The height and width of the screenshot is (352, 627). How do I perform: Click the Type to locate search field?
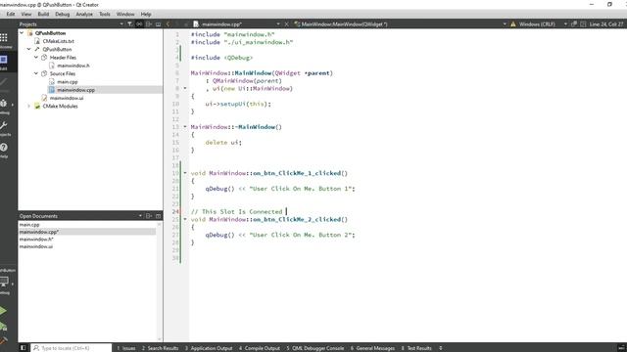coord(72,348)
